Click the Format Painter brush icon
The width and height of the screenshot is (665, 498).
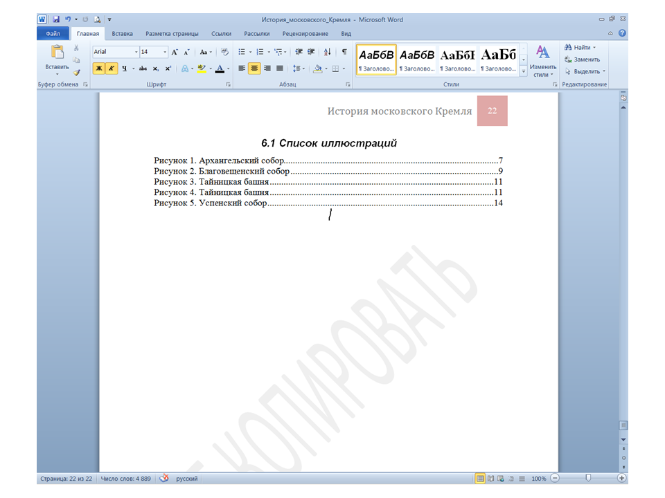(x=76, y=72)
